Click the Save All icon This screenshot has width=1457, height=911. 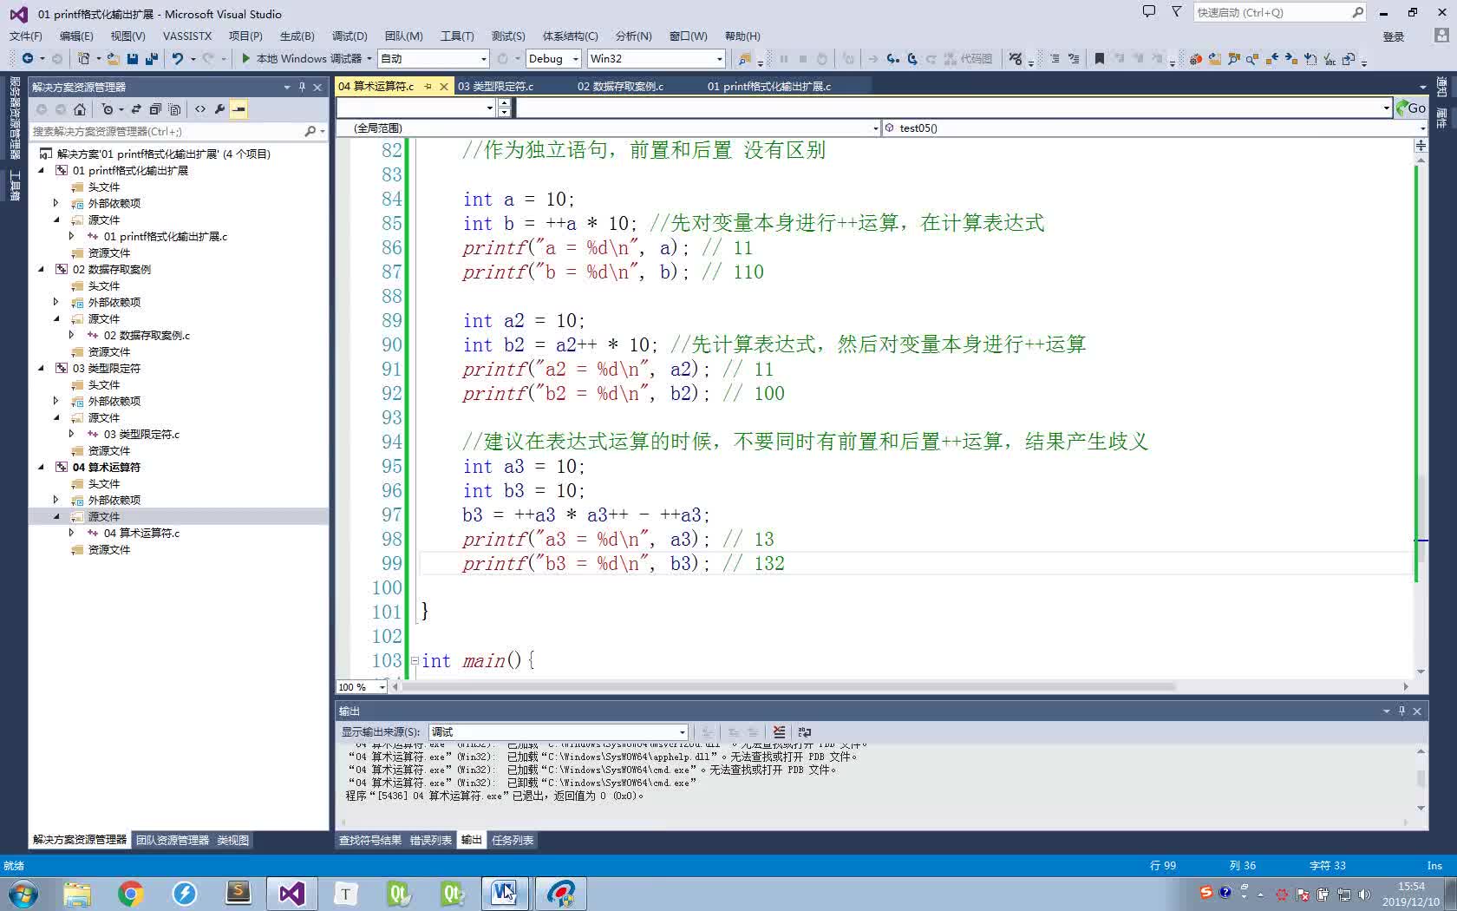[x=152, y=58]
